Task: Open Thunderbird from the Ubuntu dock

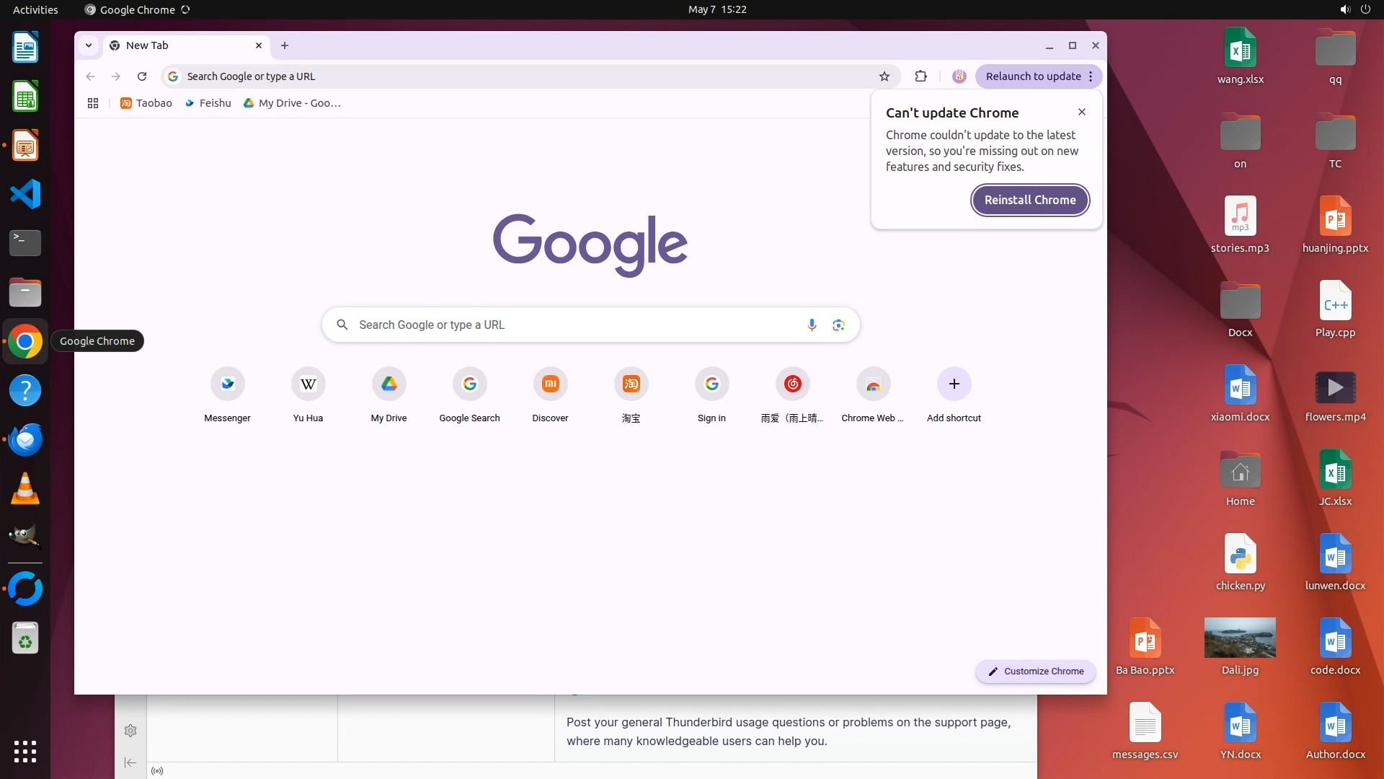Action: (25, 439)
